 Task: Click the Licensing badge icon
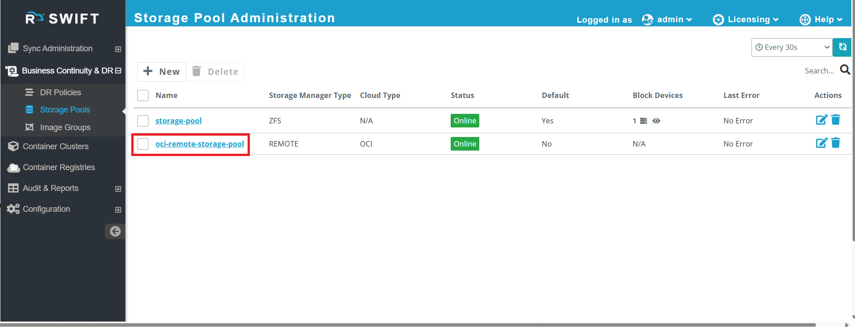click(718, 20)
